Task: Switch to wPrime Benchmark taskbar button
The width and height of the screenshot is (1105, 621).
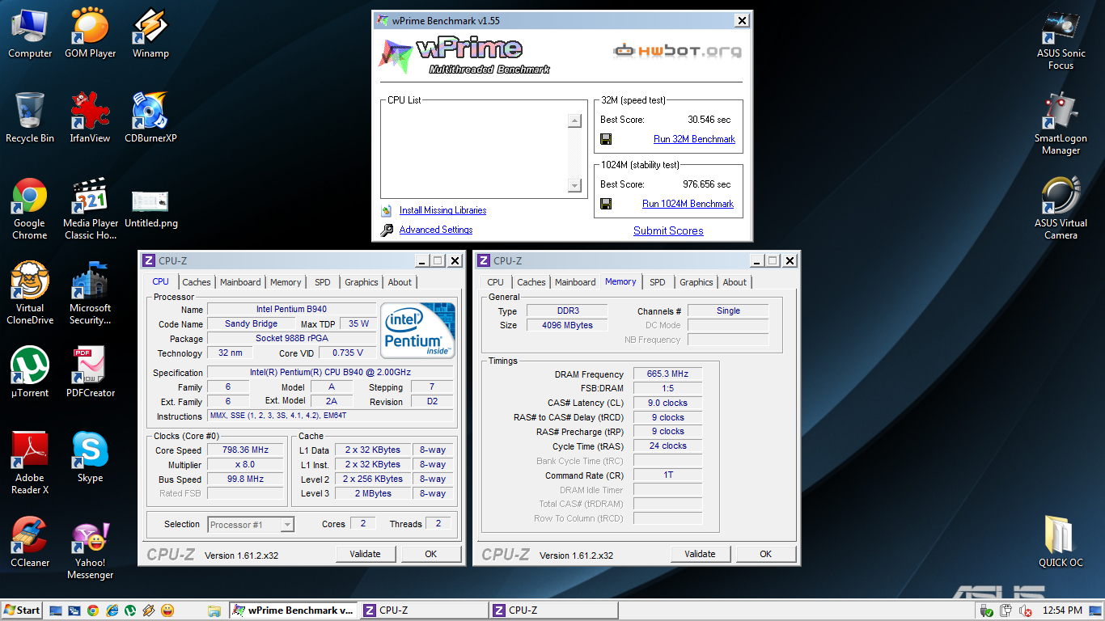Action: coord(293,610)
